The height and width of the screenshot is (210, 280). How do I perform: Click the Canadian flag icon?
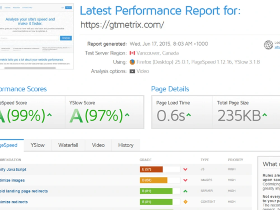tap(132, 53)
